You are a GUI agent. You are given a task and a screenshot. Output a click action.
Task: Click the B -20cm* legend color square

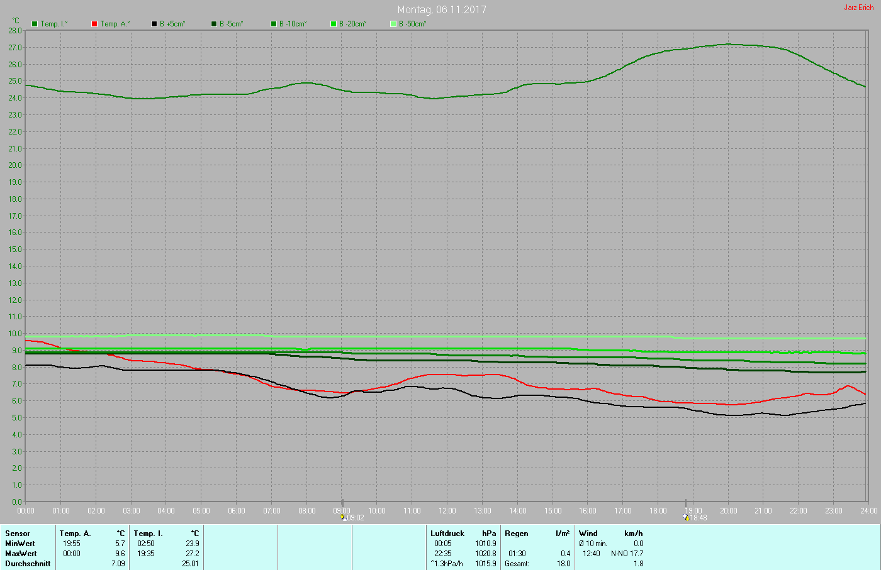pos(334,24)
